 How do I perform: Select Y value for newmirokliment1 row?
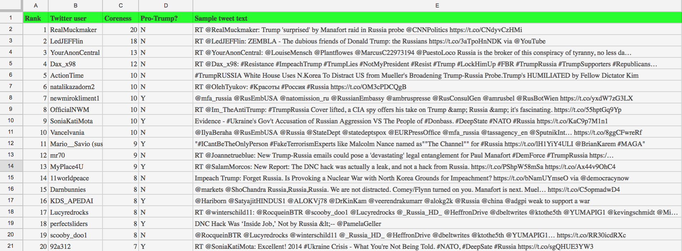click(x=166, y=98)
